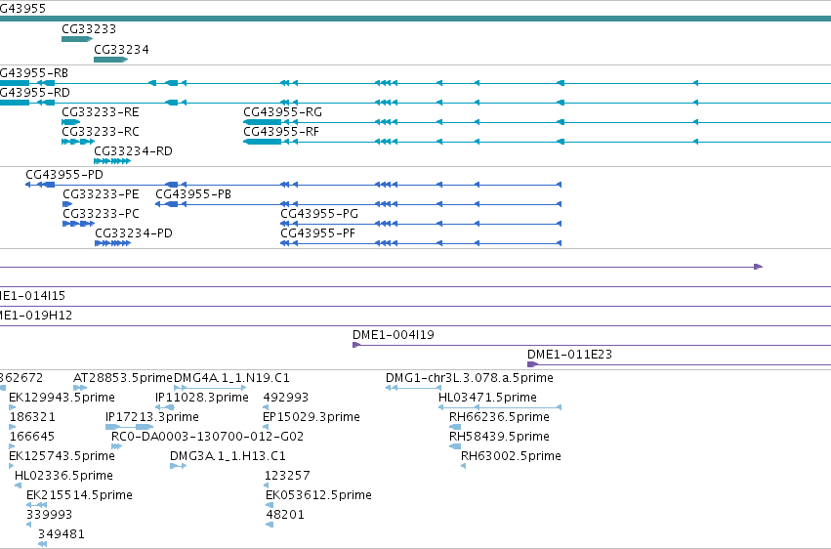Select transcript CG33233-RE label
This screenshot has height=549, width=831.
coord(101,112)
